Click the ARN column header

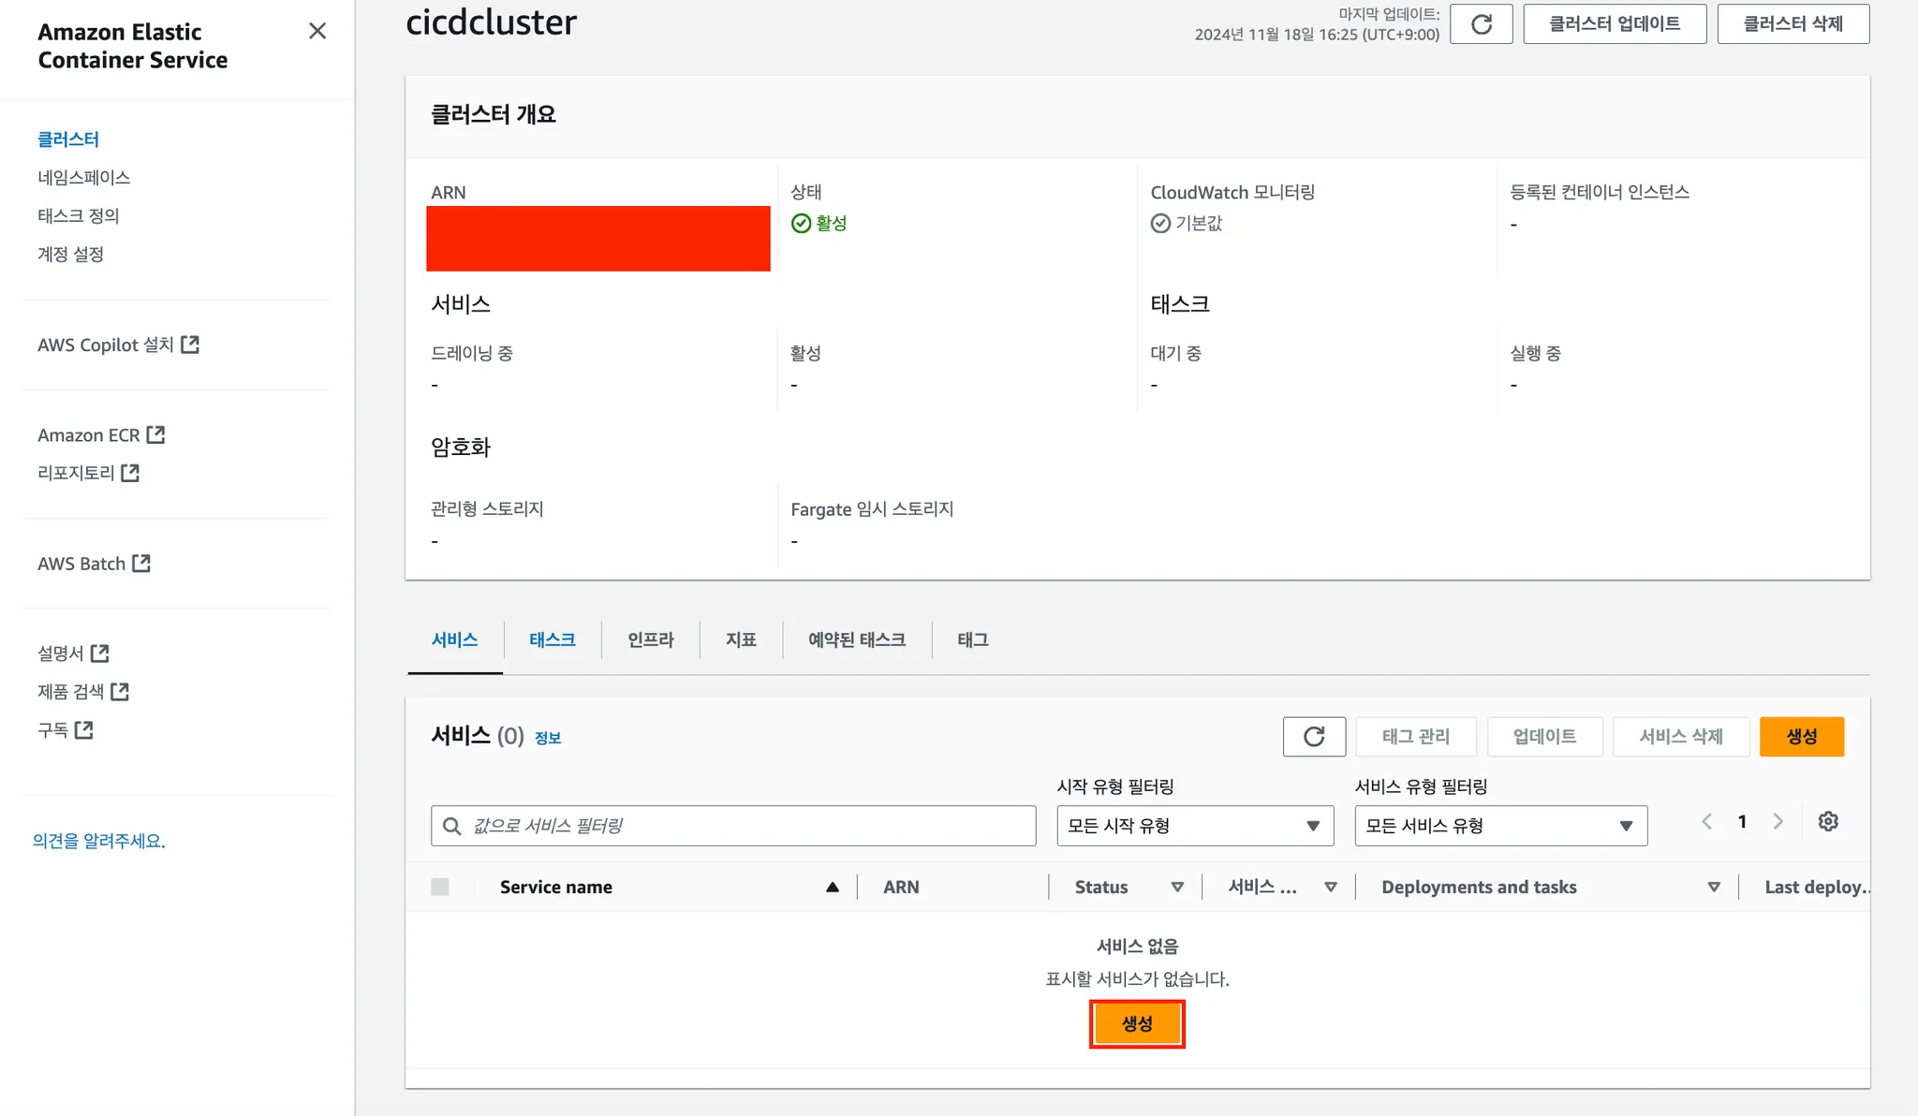(901, 887)
